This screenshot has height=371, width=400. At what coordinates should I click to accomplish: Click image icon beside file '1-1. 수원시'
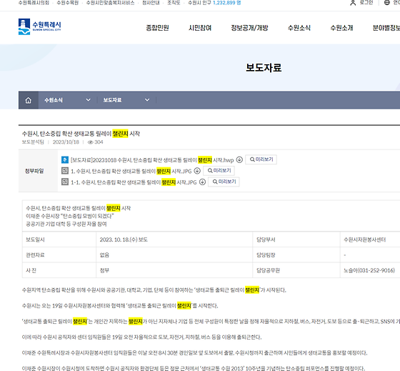65,182
